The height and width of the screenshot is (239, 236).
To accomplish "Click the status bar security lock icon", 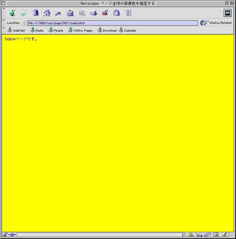I will tap(5, 234).
